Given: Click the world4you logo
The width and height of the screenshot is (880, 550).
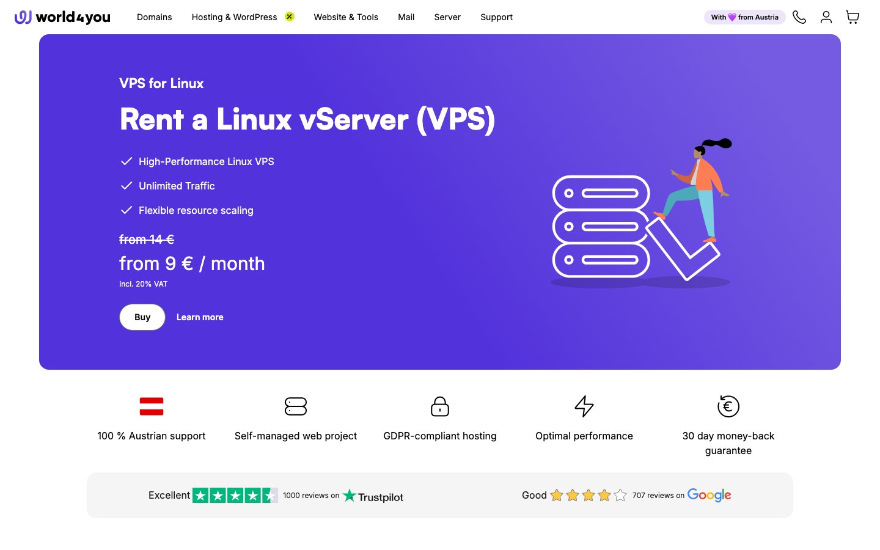Looking at the screenshot, I should (62, 17).
